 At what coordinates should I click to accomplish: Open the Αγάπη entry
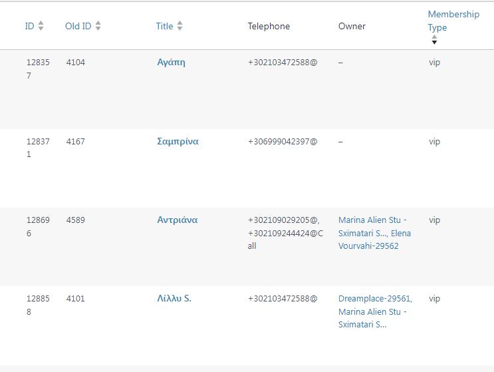(171, 63)
